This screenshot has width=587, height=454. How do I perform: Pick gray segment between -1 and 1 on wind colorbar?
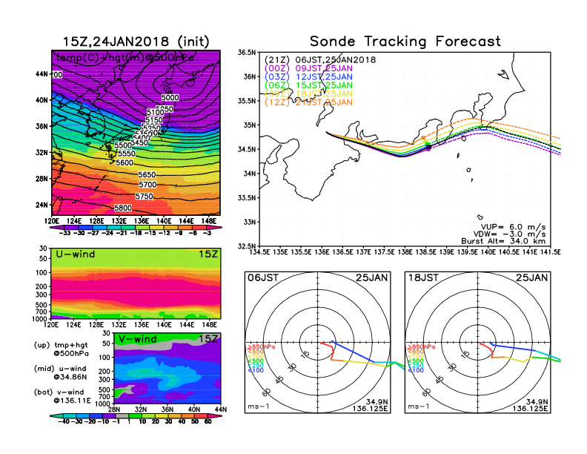click(122, 415)
